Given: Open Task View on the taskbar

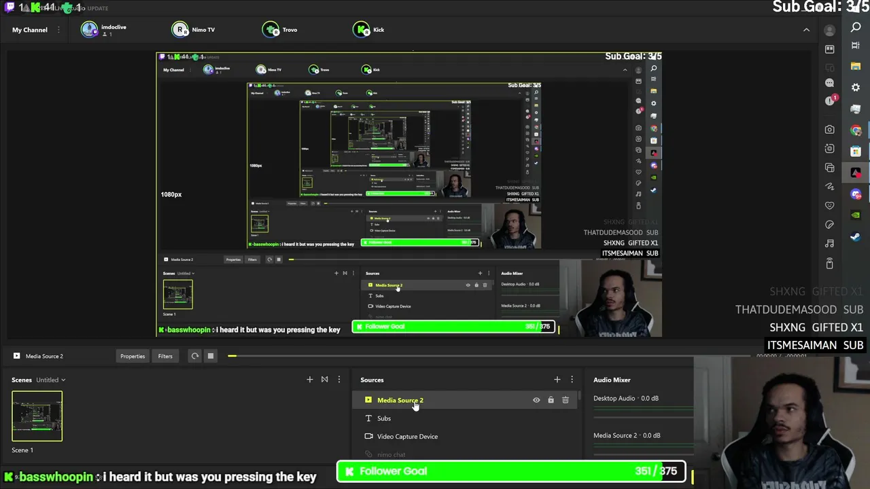Looking at the screenshot, I should [x=856, y=46].
